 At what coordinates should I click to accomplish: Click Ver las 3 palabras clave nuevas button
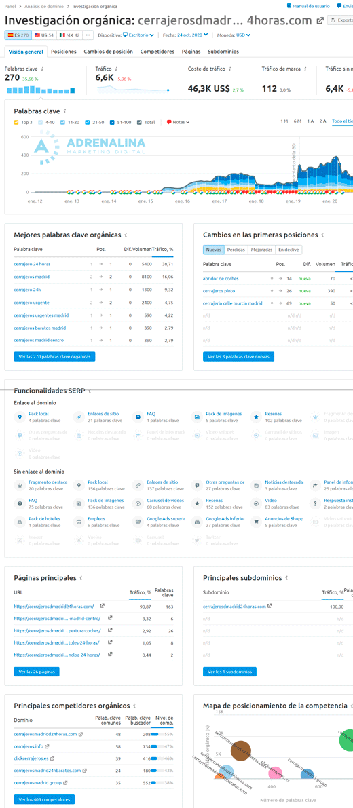(238, 356)
